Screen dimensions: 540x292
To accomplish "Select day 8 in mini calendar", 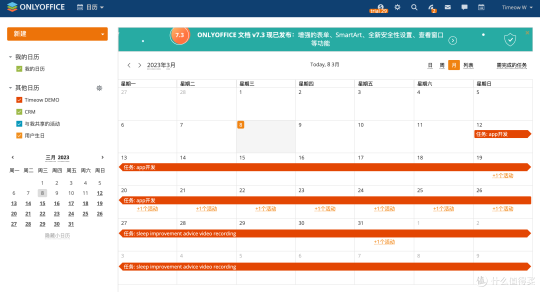I will point(42,193).
